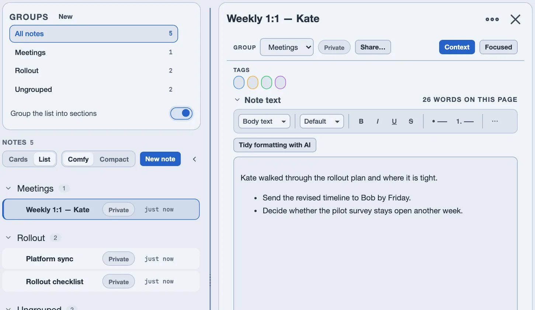This screenshot has width=535, height=310.
Task: Select the All notes group
Action: [x=94, y=34]
